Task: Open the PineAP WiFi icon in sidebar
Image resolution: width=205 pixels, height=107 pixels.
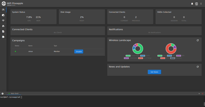Action: coord(3,20)
